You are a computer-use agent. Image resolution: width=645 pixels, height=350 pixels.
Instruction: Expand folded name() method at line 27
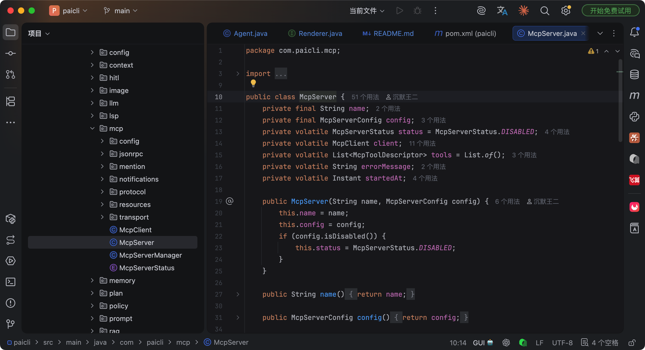point(238,294)
